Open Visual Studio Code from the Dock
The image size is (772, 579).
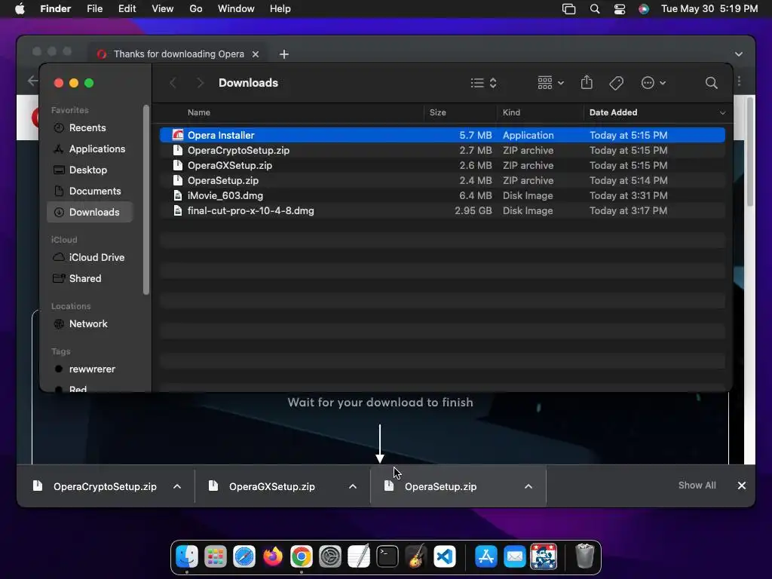[444, 557]
